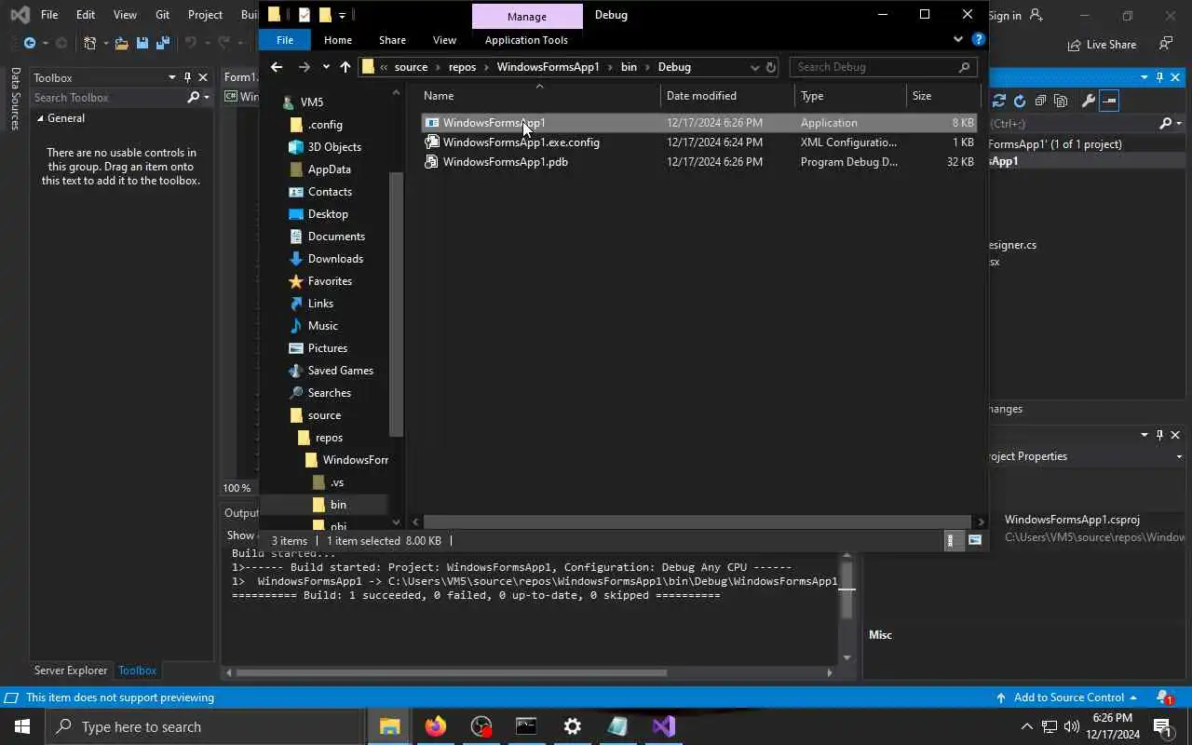Refresh the Debug folder address bar

(x=771, y=67)
